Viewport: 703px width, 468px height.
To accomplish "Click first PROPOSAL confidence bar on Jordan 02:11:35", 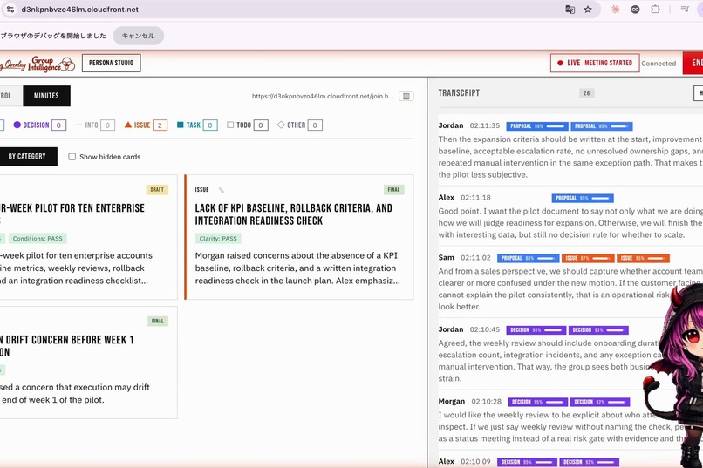I will [537, 126].
